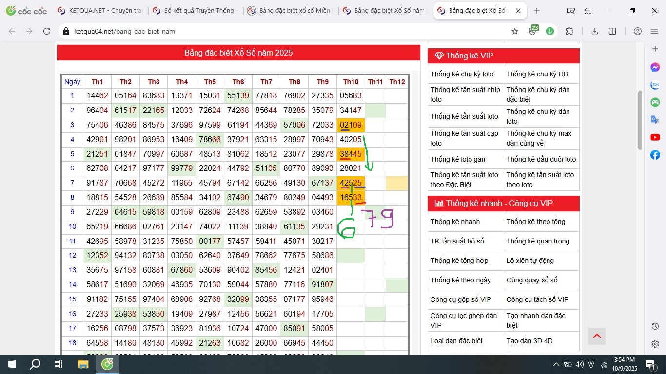
Task: Reload the current page
Action: pos(47,31)
